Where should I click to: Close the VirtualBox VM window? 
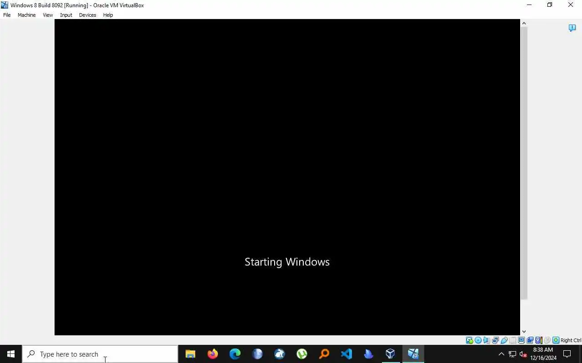coord(571,5)
